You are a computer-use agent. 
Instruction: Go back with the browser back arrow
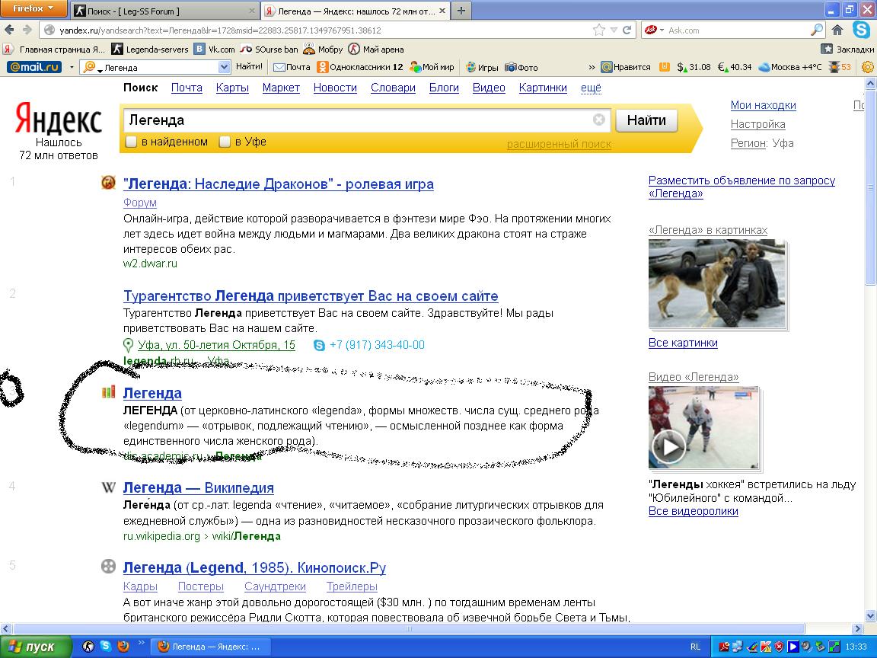(x=9, y=30)
